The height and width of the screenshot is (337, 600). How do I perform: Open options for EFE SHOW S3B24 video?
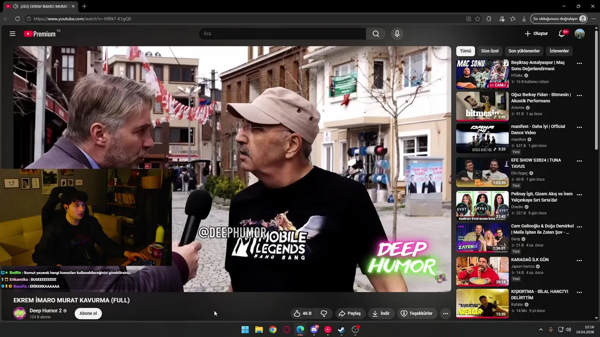pos(579,161)
